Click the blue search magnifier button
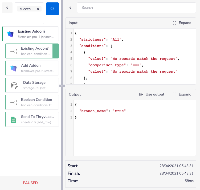Screen dimensions: 200x190 click(52, 9)
